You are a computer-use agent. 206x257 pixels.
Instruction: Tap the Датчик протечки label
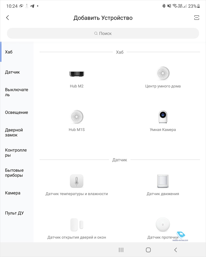pos(163,237)
